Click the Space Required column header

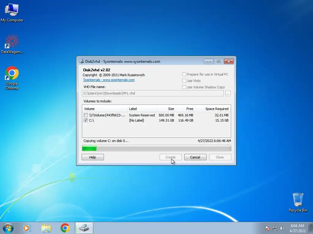coord(213,109)
